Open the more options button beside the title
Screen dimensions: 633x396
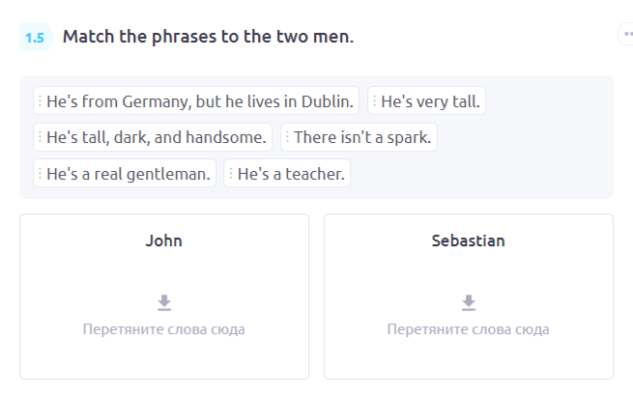click(624, 35)
